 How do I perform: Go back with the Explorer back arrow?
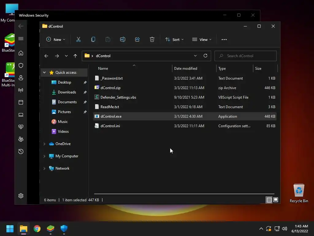pyautogui.click(x=46, y=56)
